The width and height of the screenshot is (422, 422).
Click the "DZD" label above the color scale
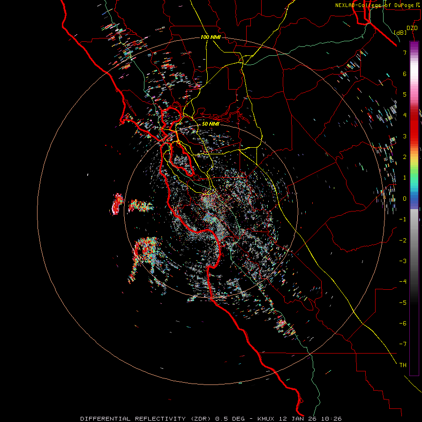412,28
